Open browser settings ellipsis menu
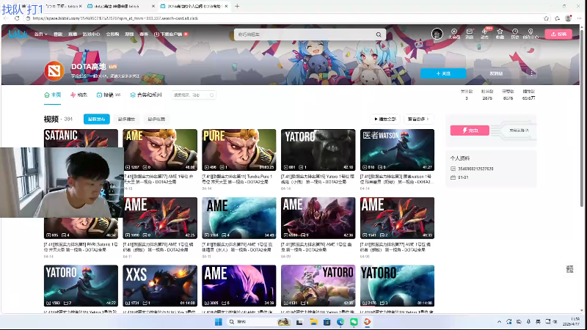This screenshot has height=330, width=587. pyautogui.click(x=580, y=18)
